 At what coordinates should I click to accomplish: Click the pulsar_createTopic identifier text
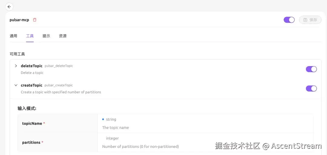point(59,85)
